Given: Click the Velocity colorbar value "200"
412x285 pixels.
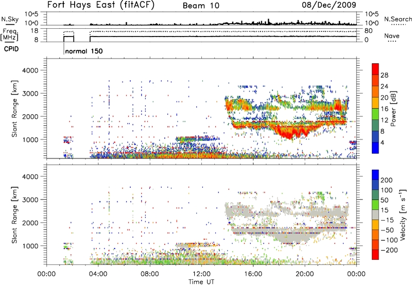Looking at the screenshot, I should [386, 180].
